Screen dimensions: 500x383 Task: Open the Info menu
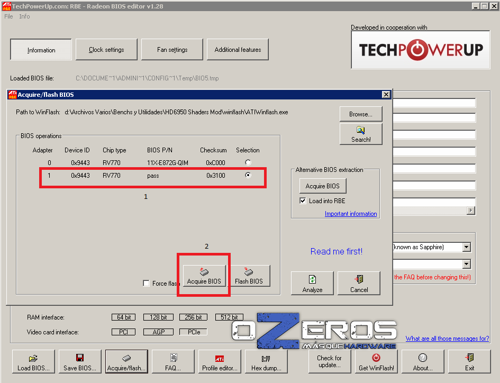(x=24, y=16)
